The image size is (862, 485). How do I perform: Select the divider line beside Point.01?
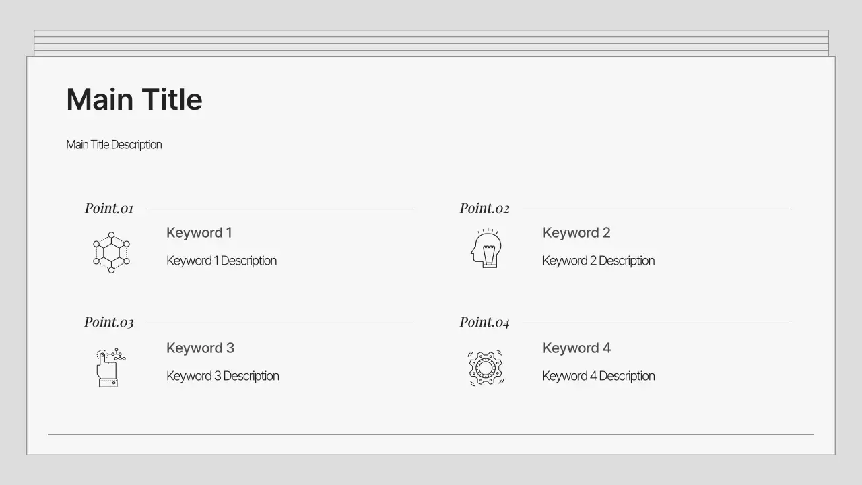(x=279, y=209)
